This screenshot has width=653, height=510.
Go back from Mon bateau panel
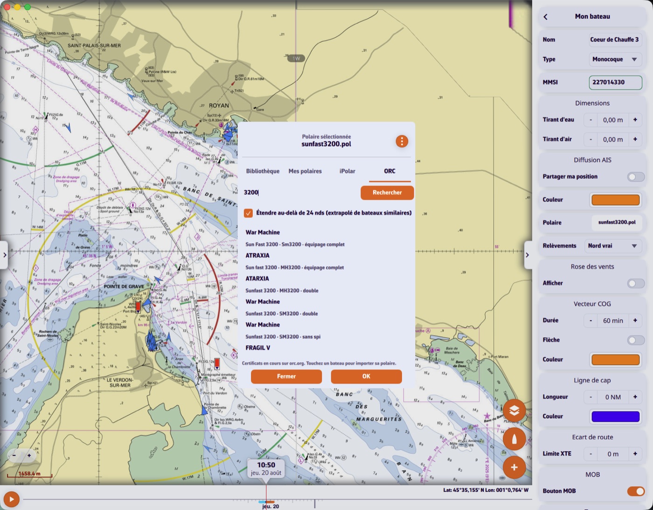(x=545, y=17)
